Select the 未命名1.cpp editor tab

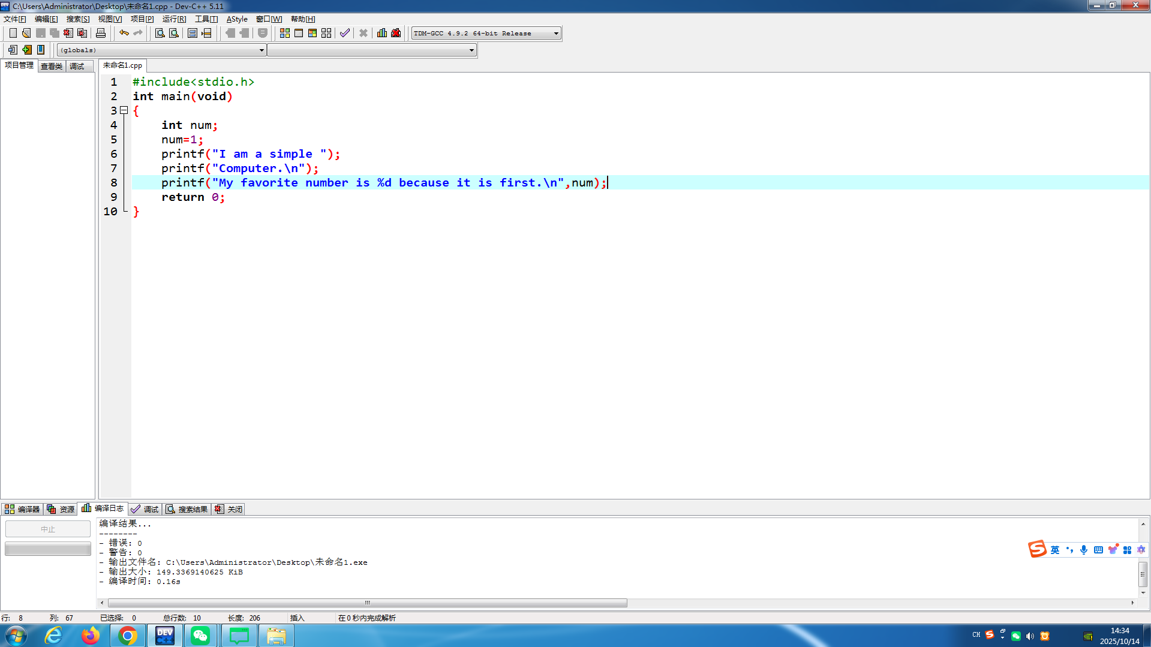click(122, 65)
